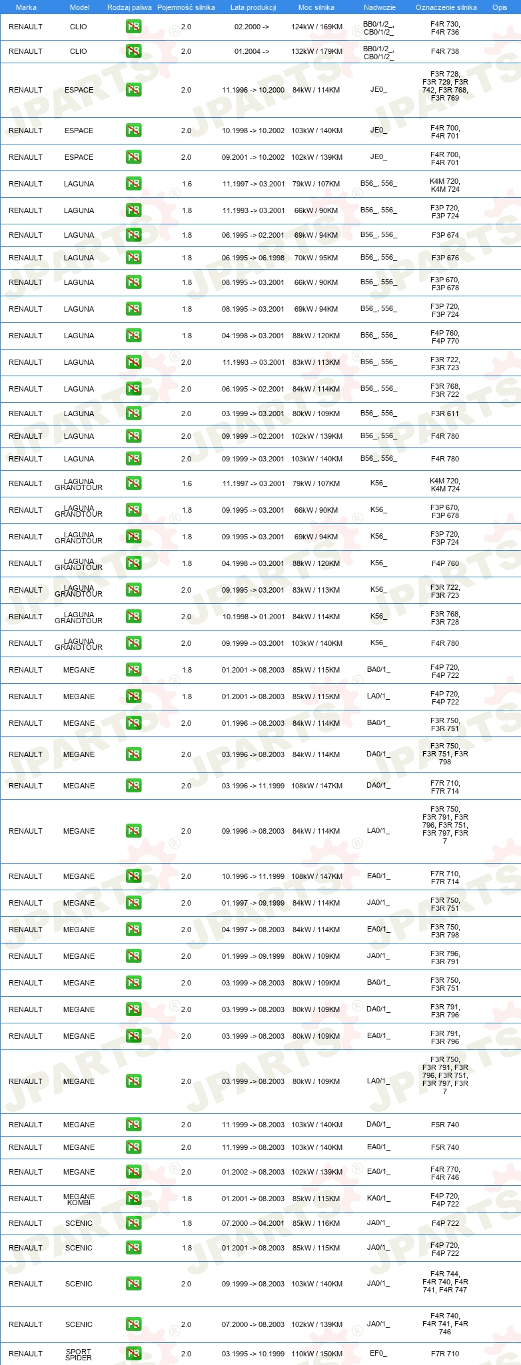Click the 'KA0/1_' body code cell

click(378, 1199)
